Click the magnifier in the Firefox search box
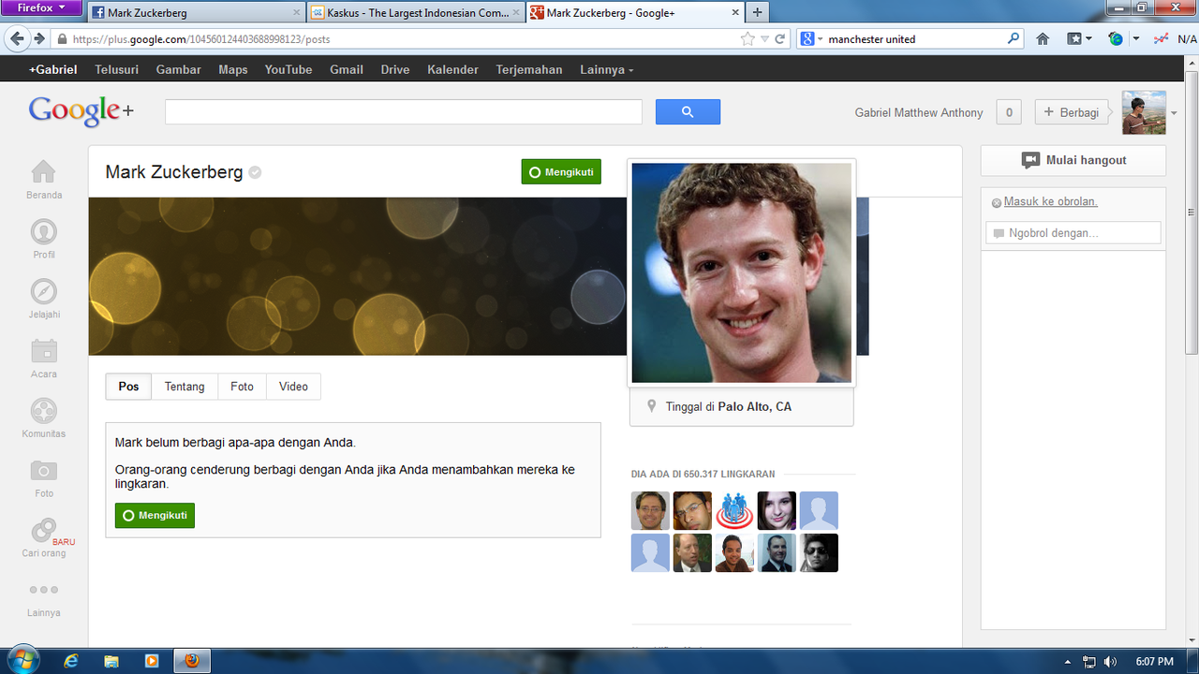Viewport: 1199px width, 674px height. coord(1014,39)
